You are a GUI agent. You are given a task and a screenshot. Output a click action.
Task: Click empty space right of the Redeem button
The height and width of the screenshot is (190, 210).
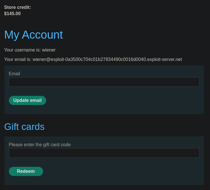tap(120, 171)
